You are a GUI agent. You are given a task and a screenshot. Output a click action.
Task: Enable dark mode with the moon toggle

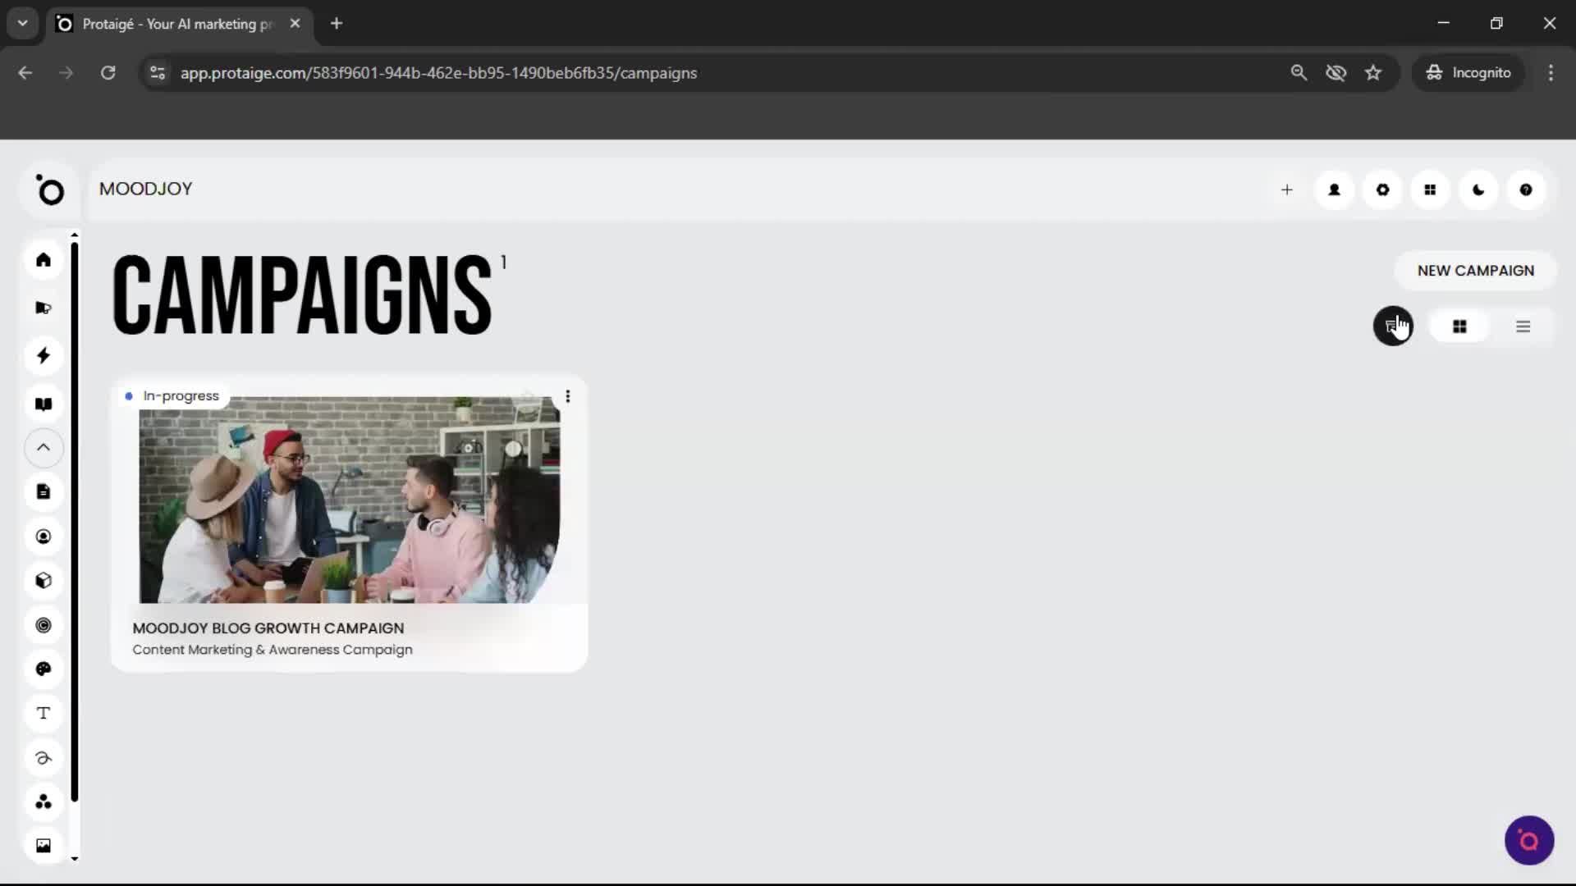(1477, 190)
